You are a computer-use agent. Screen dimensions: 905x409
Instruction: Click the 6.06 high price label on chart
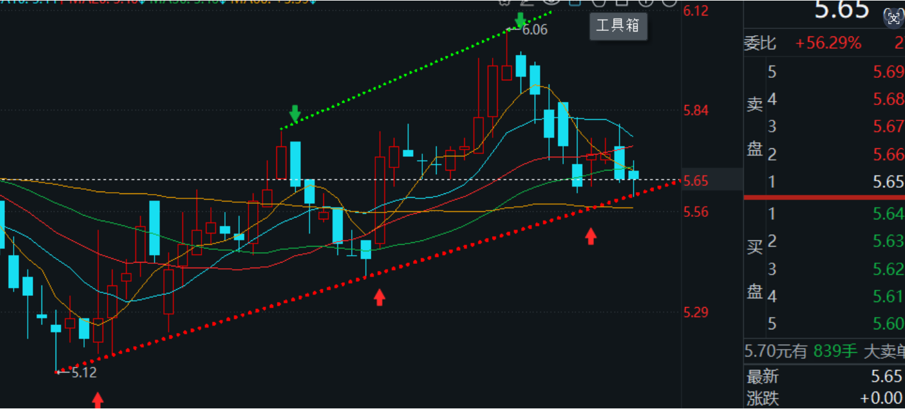click(x=535, y=29)
